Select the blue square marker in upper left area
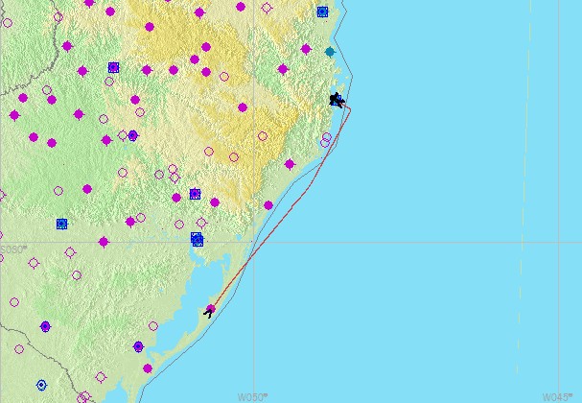Viewport: 582px width, 403px height. click(113, 67)
